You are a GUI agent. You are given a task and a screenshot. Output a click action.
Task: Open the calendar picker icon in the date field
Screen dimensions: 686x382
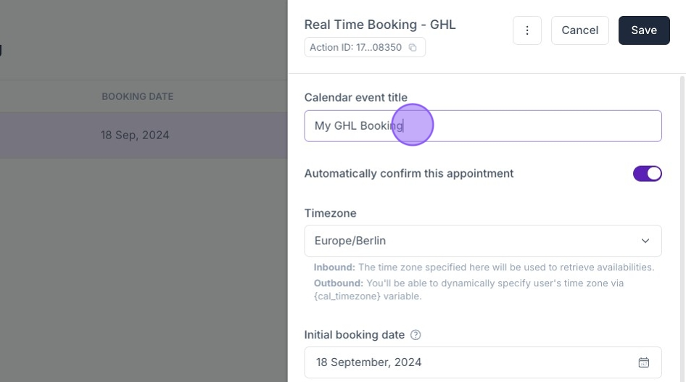(643, 362)
